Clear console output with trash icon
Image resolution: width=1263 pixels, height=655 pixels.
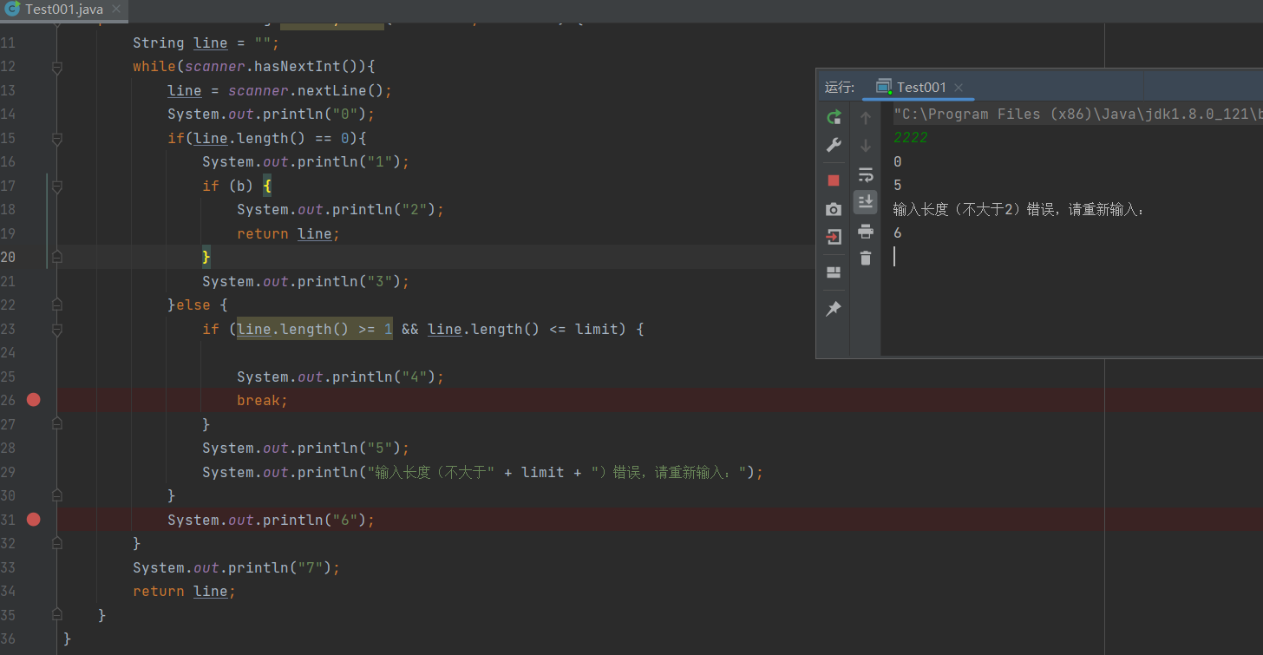coord(865,258)
